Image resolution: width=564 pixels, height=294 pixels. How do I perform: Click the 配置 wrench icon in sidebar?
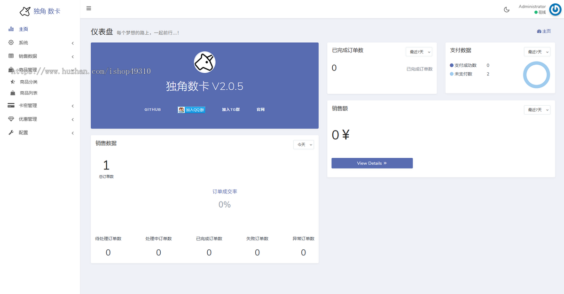point(11,133)
